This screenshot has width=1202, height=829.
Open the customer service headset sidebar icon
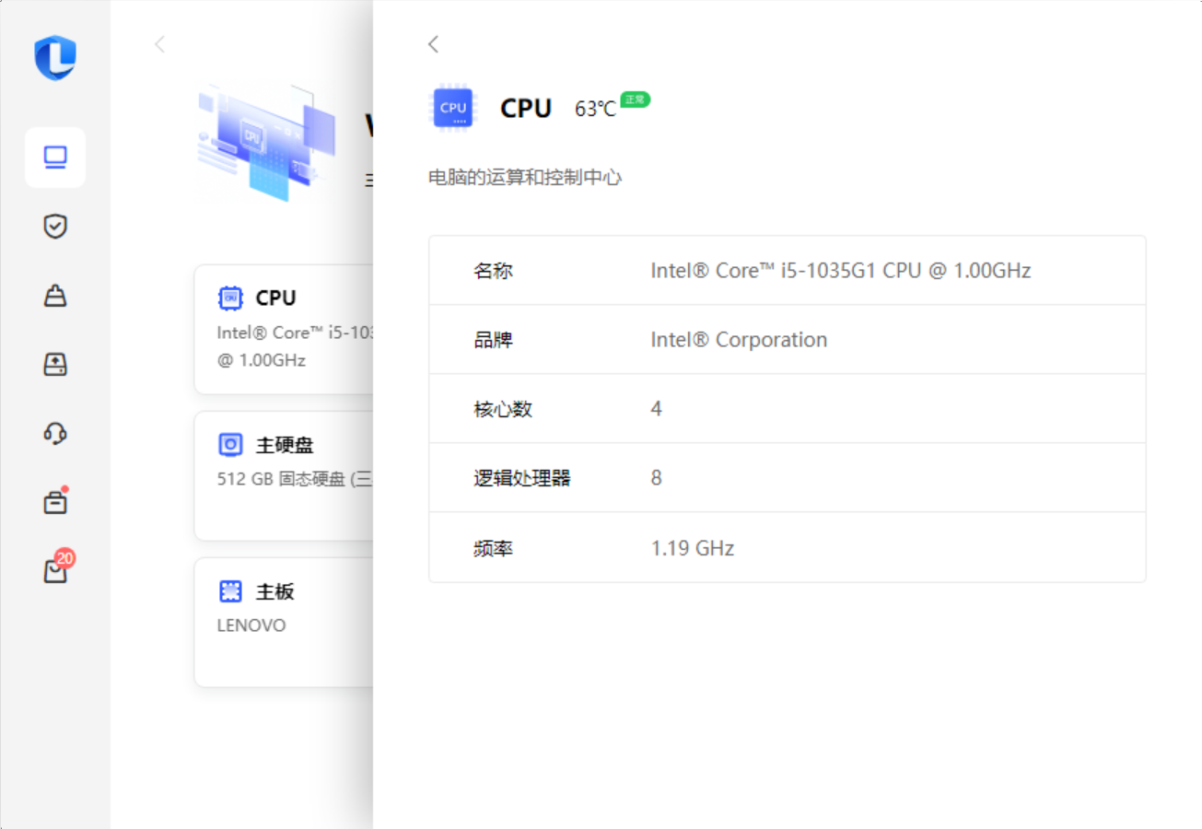(x=55, y=433)
